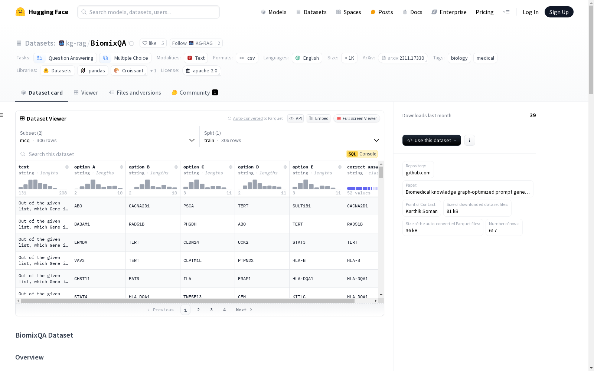Go to page 2 of the dataset
This screenshot has height=371, width=594.
tap(198, 310)
